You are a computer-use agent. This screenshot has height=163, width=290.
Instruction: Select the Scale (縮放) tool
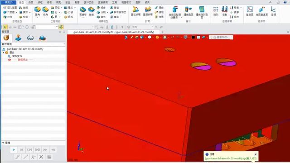click(235, 17)
